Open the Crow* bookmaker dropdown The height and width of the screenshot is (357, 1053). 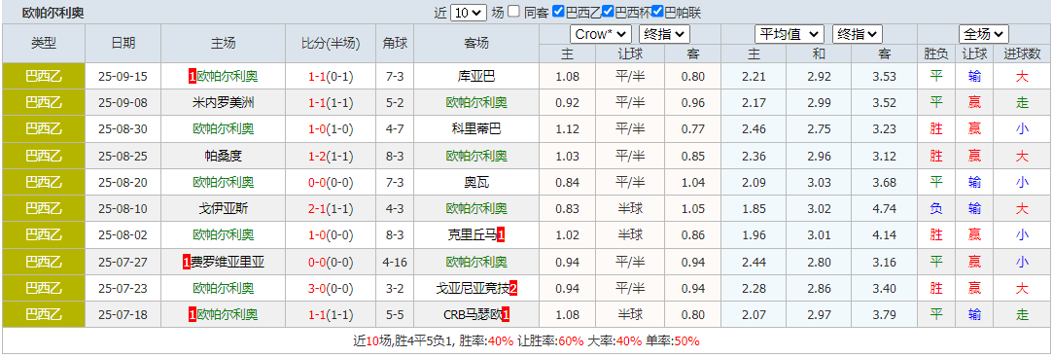tap(600, 34)
